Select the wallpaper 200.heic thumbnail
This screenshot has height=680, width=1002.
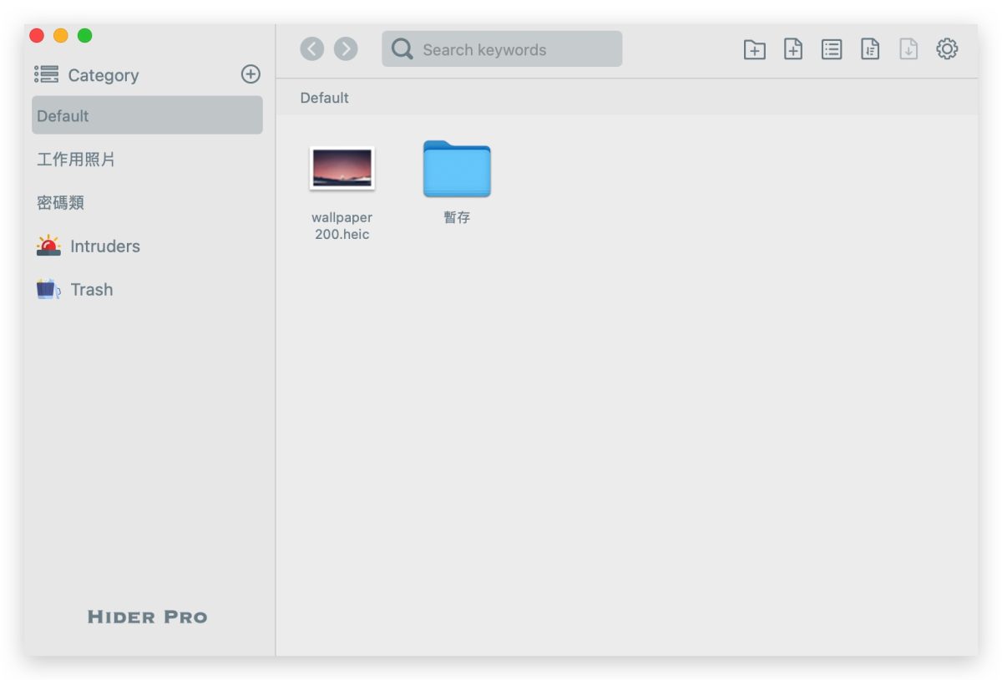[342, 169]
